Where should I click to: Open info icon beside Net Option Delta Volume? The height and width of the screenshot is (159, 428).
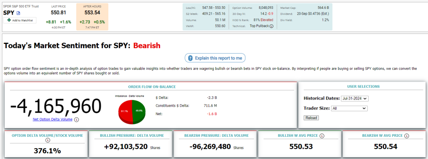tap(76, 119)
